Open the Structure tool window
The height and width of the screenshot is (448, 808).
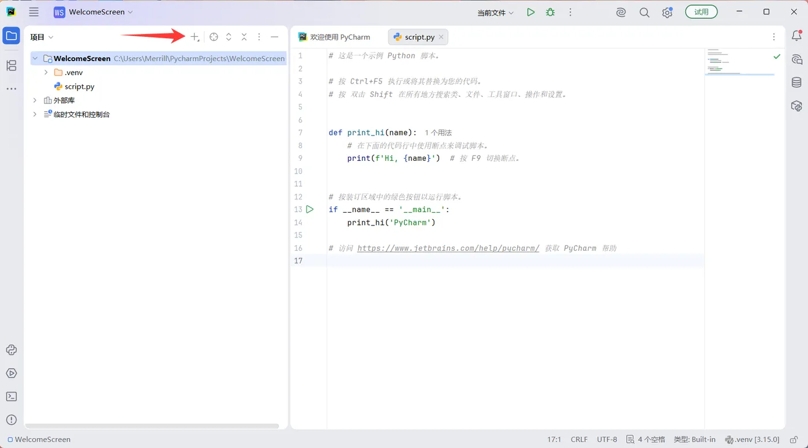(12, 66)
